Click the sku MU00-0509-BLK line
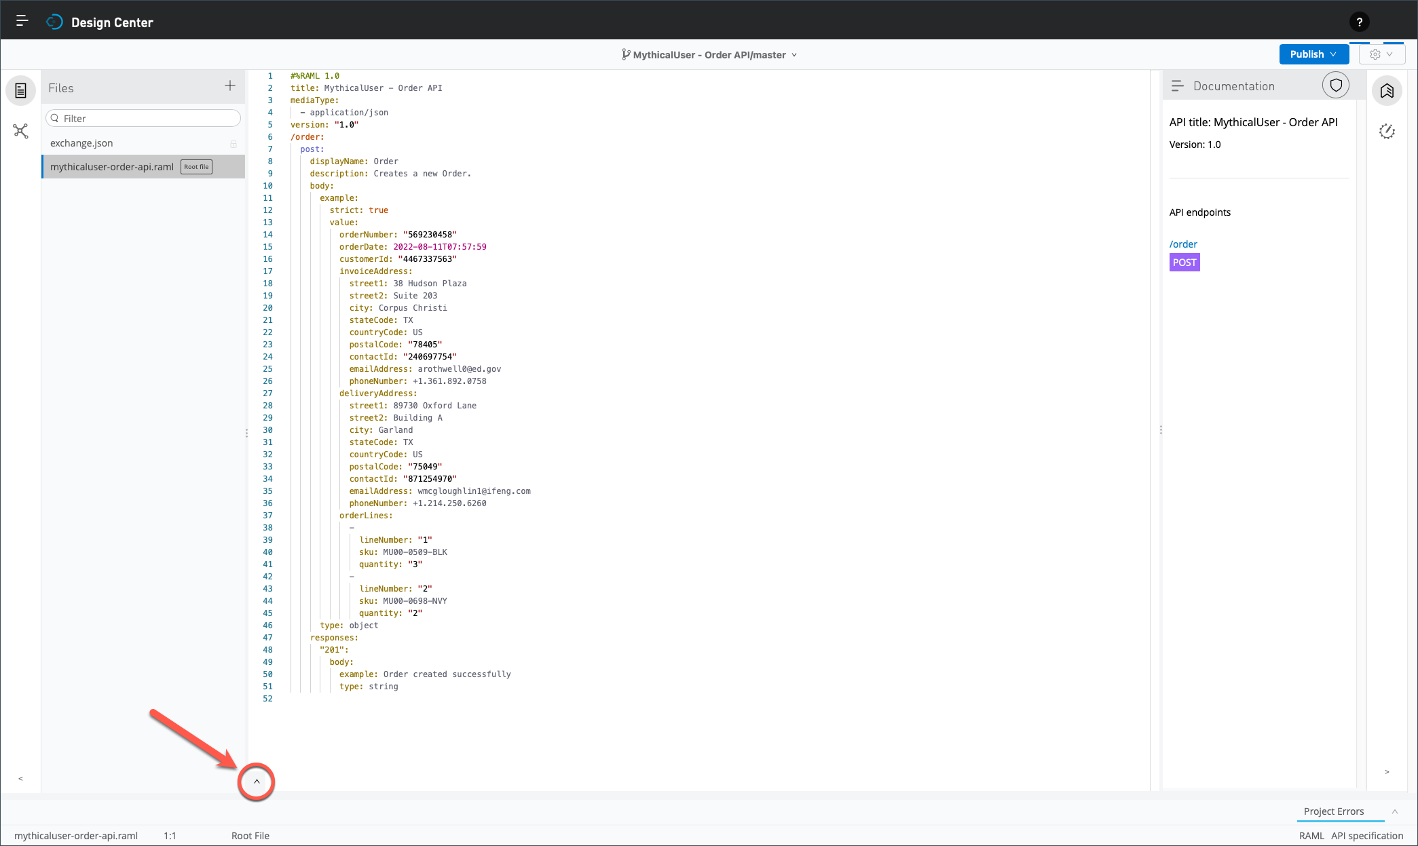The image size is (1418, 846). [403, 552]
